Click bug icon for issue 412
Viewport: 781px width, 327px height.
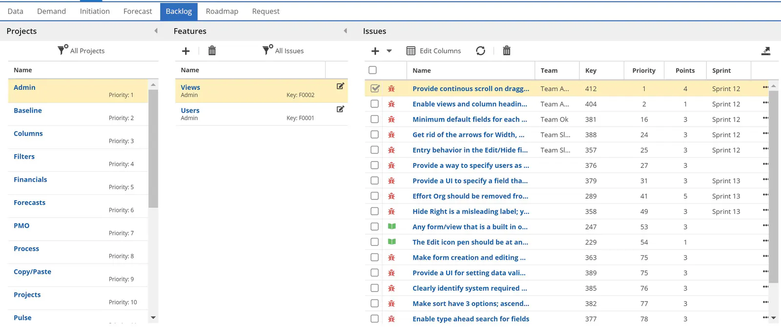391,89
